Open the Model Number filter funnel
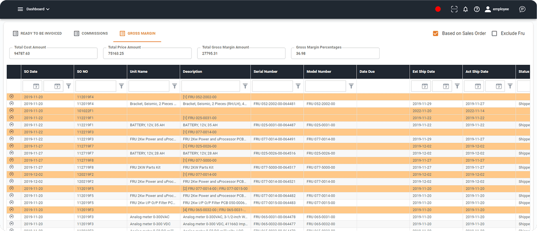Viewport: 537px width, 231px height. point(351,86)
